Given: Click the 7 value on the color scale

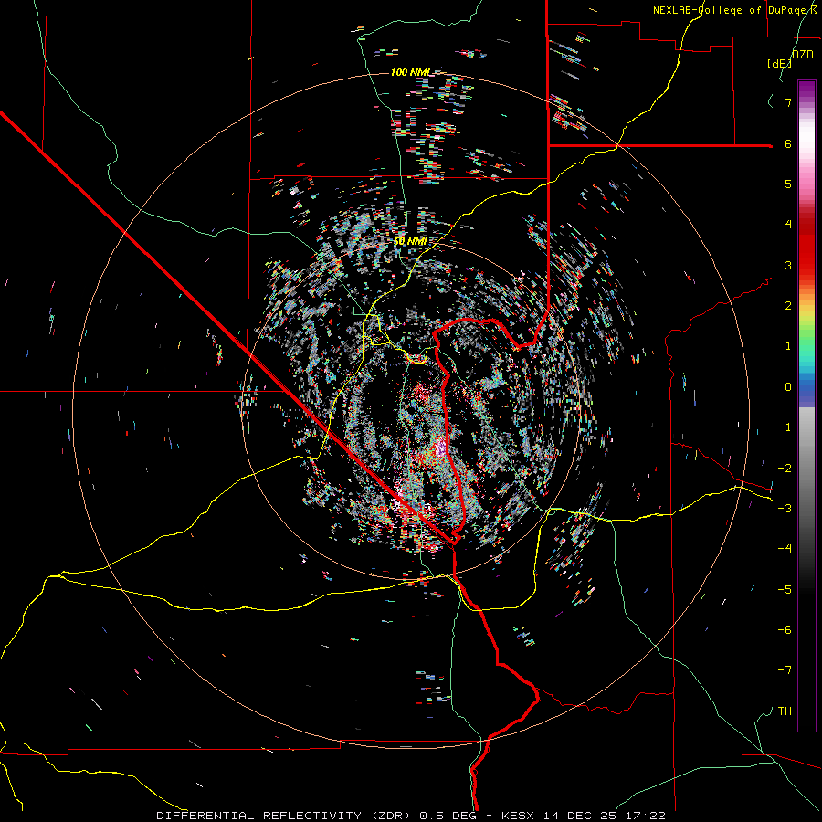Looking at the screenshot, I should click(x=788, y=102).
